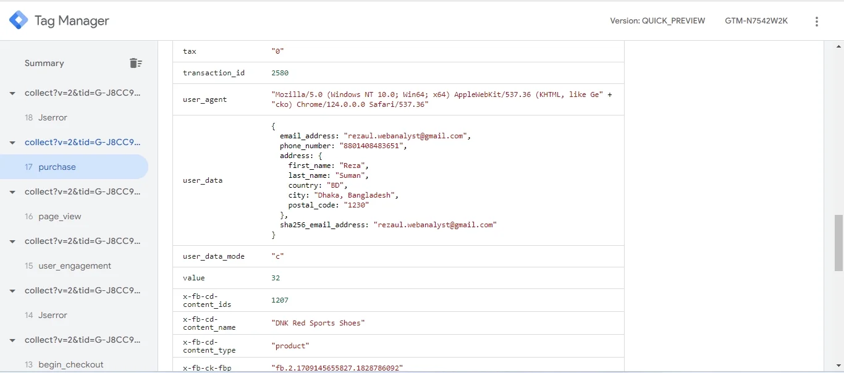Click the GTM-N7542W2K container ID
Viewport: 844px width, 373px height.
click(756, 21)
